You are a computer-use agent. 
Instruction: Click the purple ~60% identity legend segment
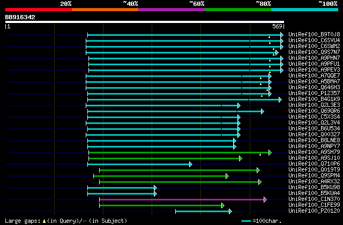171,10
